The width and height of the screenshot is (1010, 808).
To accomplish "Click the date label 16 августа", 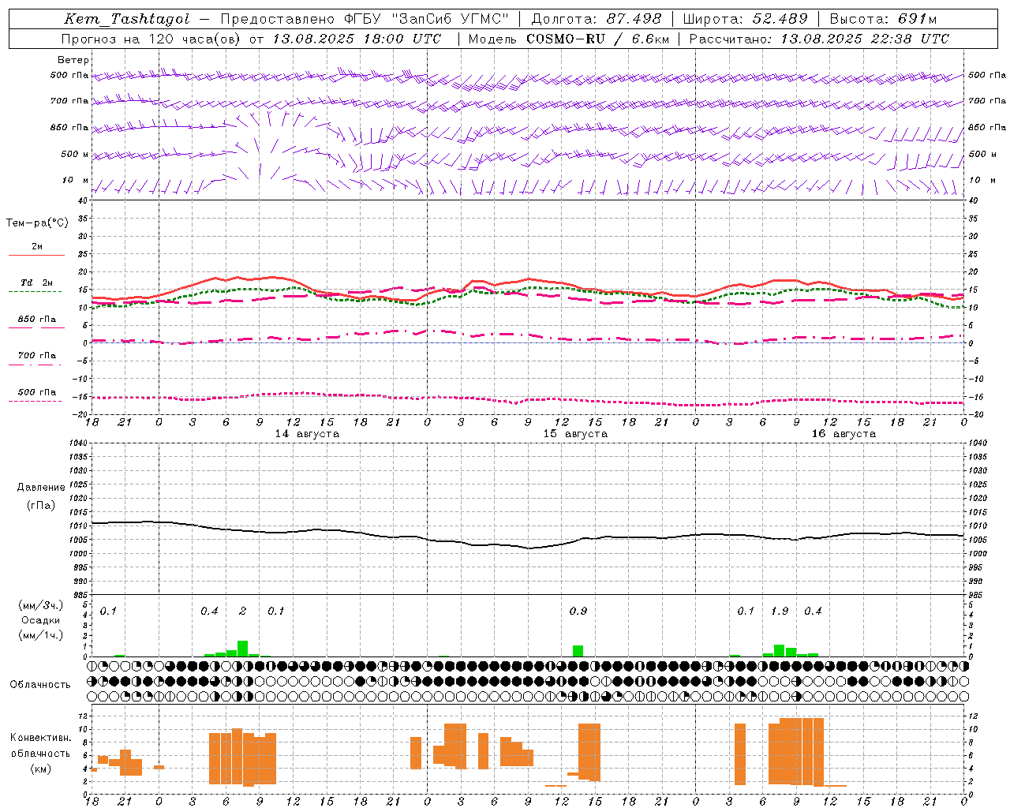I will 844,434.
